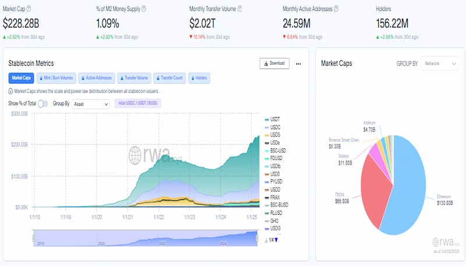Click left handle of time range slider
Viewport: 466px width, 266px height.
[x=34, y=238]
